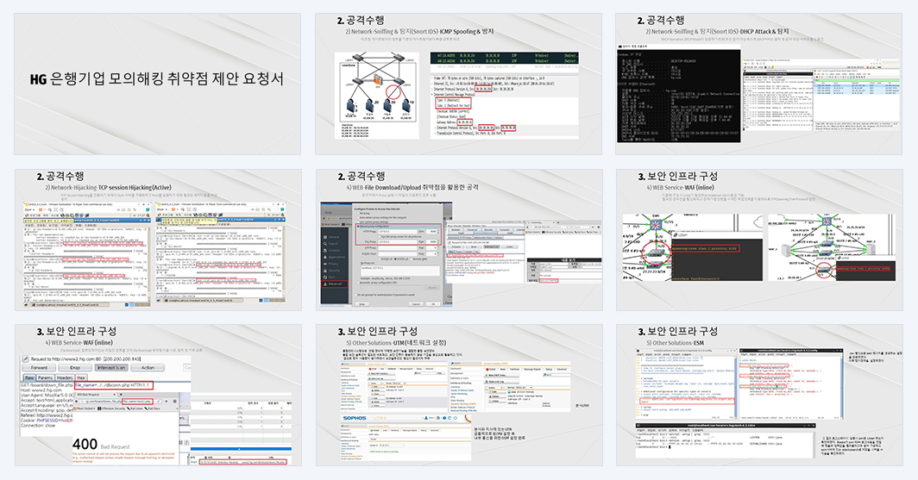Screen dimensions: 918x480
Task: Open the Action dropdown in Burp request panel
Action: 148,368
